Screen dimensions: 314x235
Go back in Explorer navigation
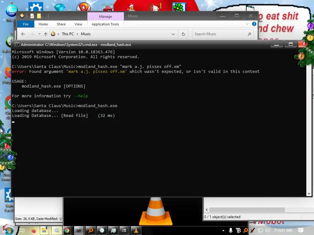point(23,34)
